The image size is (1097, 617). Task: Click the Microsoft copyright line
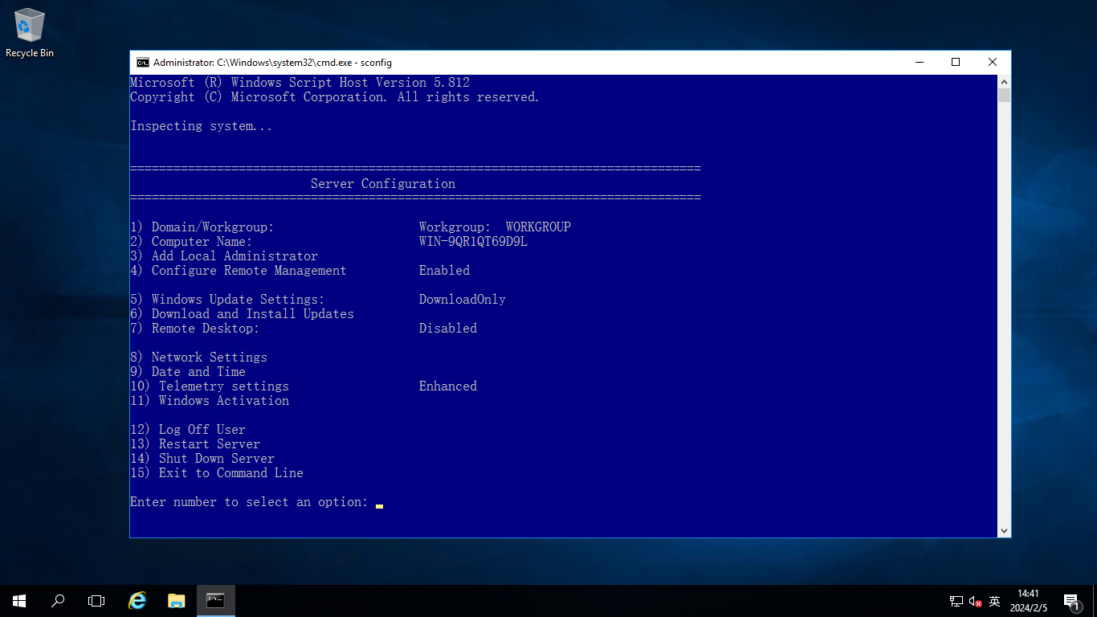click(x=335, y=97)
